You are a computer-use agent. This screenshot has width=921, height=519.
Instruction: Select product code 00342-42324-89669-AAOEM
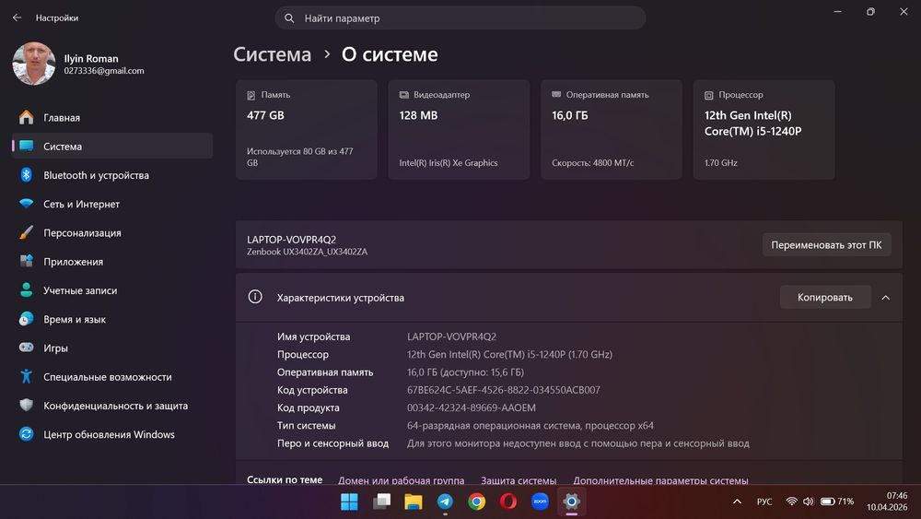point(471,407)
